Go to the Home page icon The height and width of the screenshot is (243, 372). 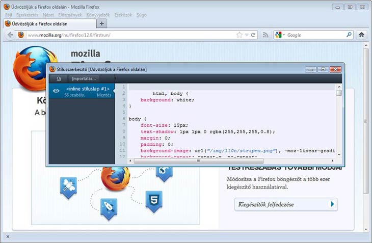coord(361,35)
